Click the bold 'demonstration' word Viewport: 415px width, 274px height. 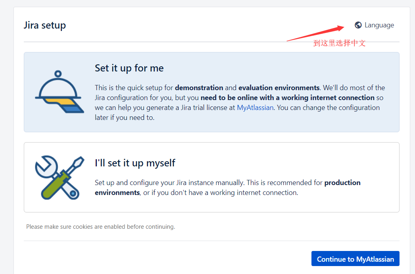point(199,88)
